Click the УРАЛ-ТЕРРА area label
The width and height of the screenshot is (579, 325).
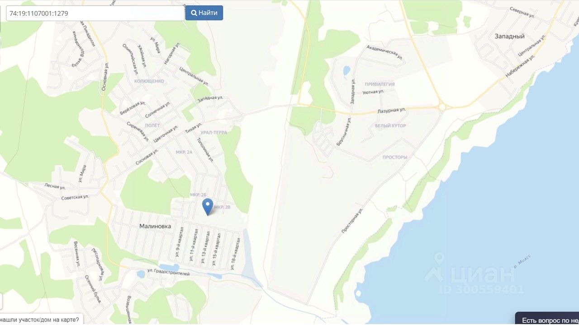click(214, 132)
